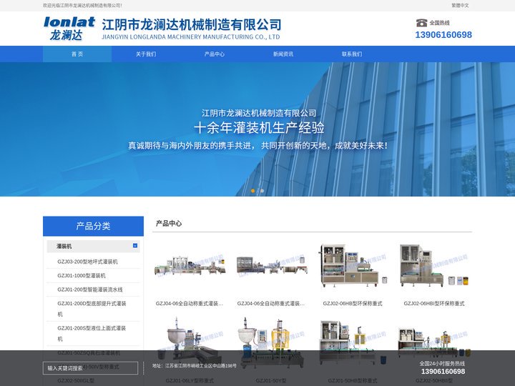
Task: Click the company name 江阴市龙澜达机械制造有限公司 header
Action: 192,24
